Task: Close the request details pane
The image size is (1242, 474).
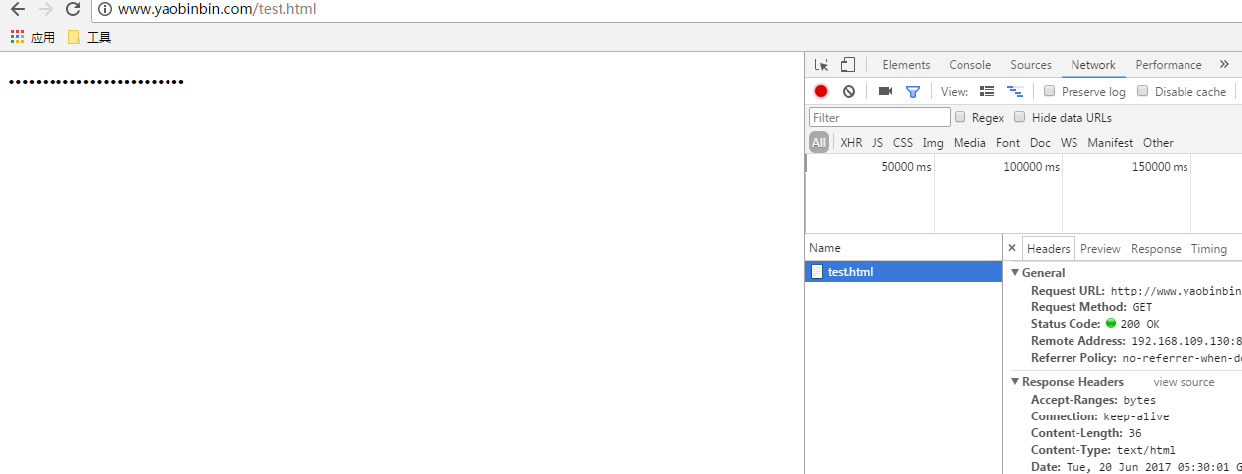Action: tap(1012, 248)
